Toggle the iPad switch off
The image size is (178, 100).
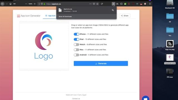point(76,39)
